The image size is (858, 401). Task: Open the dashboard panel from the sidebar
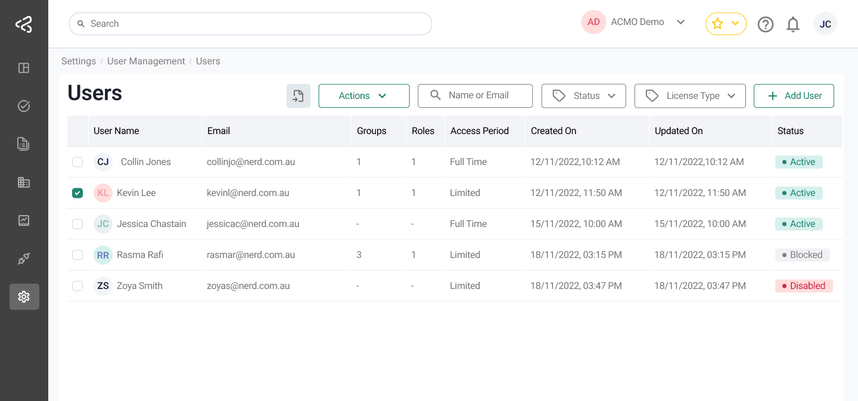coord(24,68)
